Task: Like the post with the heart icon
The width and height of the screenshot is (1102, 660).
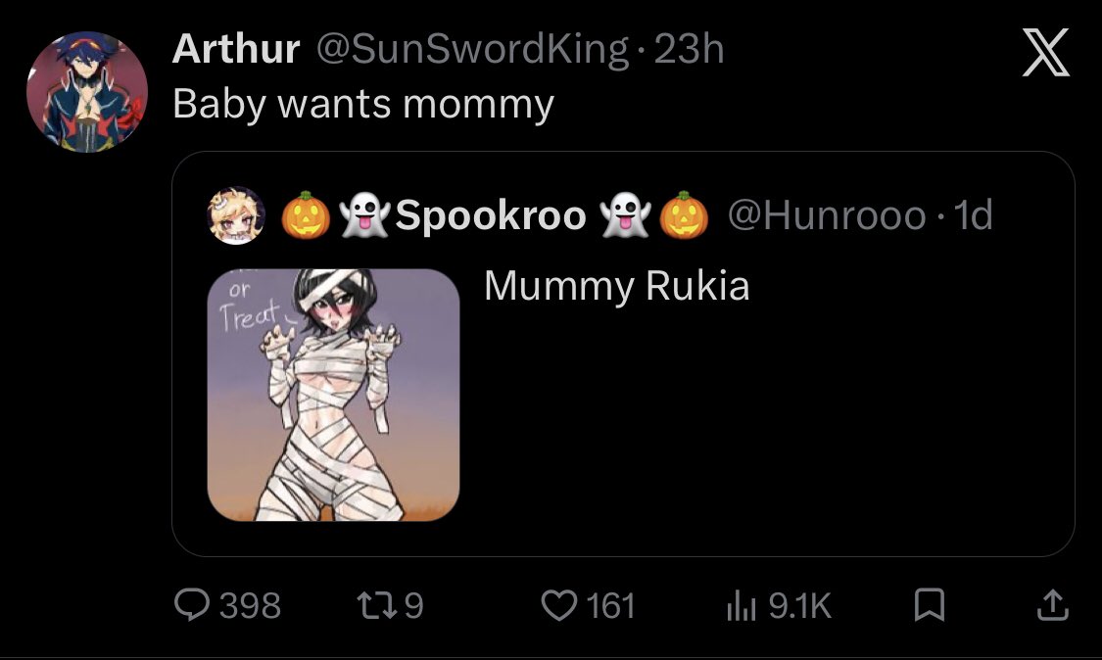Action: point(558,605)
